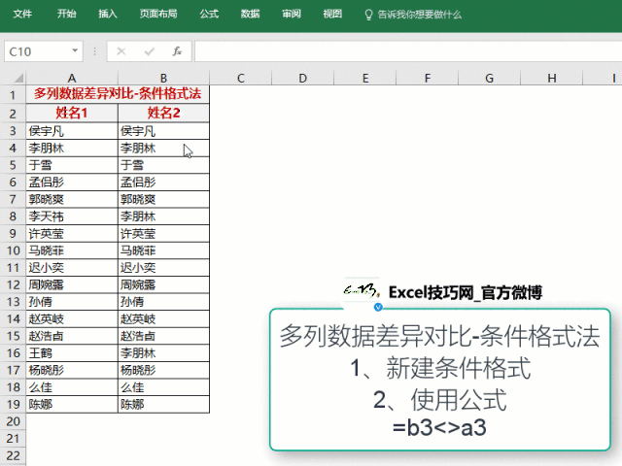Select column G header
This screenshot has height=466, width=622.
coord(490,78)
